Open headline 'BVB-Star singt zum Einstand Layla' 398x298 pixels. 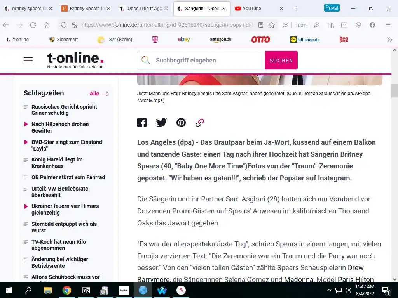click(67, 145)
